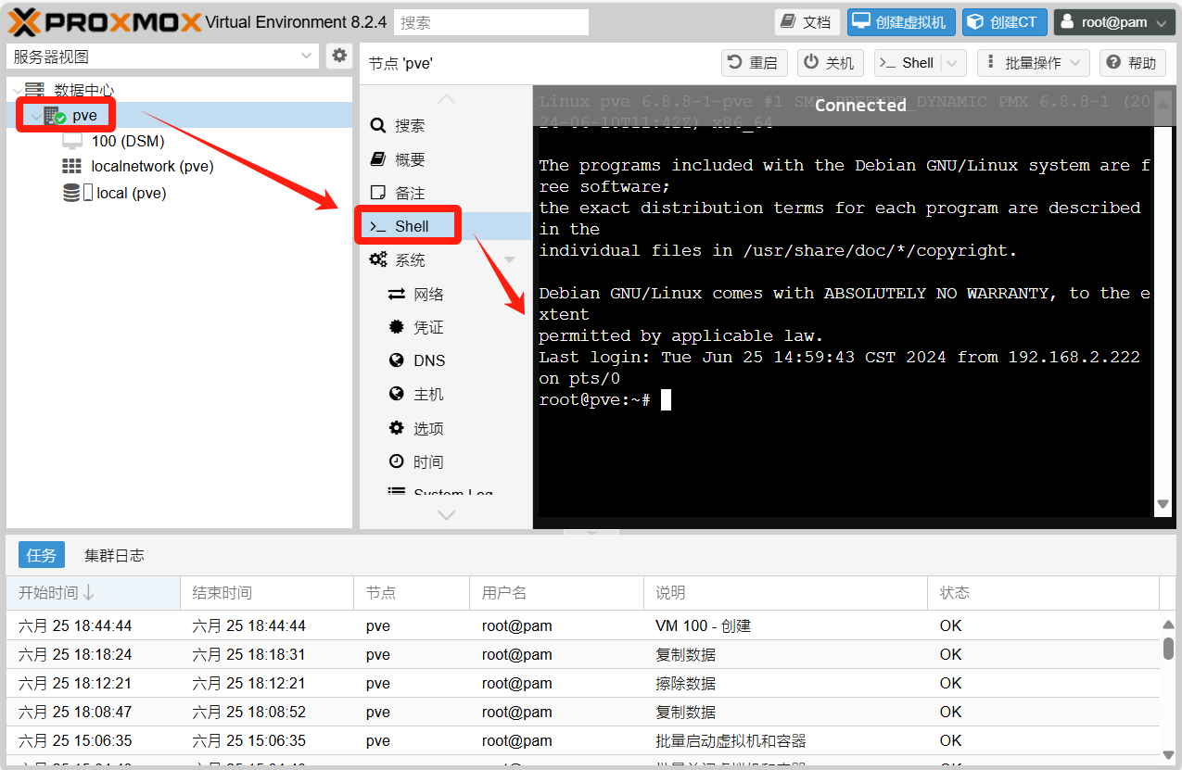Click 创建虚拟机 to create a VM

coord(900,22)
